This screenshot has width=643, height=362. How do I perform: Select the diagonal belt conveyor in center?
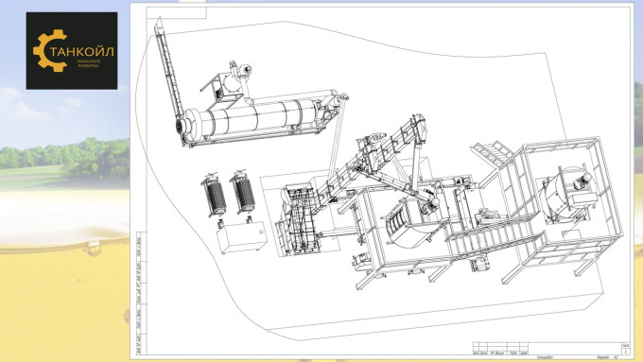pyautogui.click(x=371, y=159)
